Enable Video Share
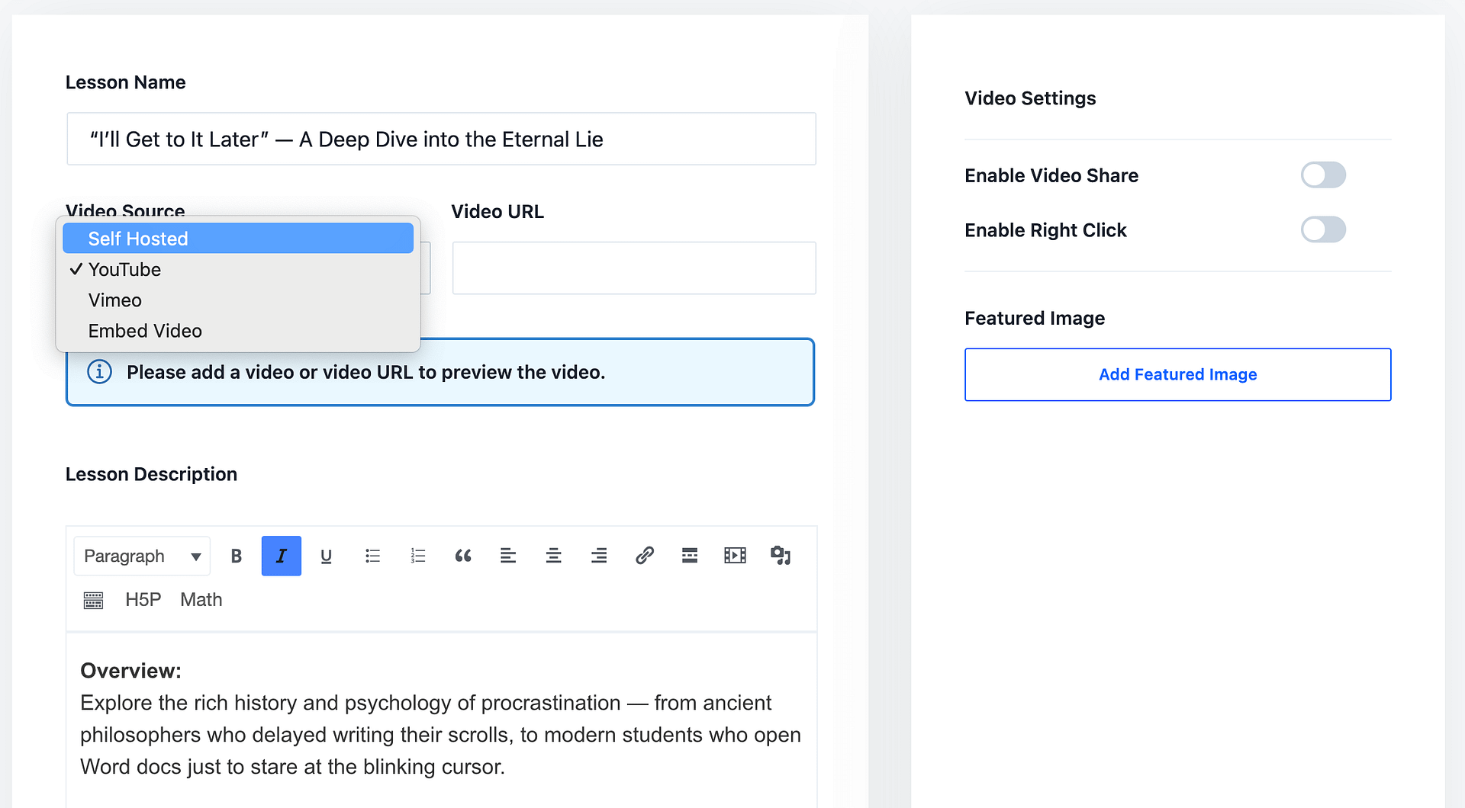This screenshot has width=1465, height=808. 1323,175
